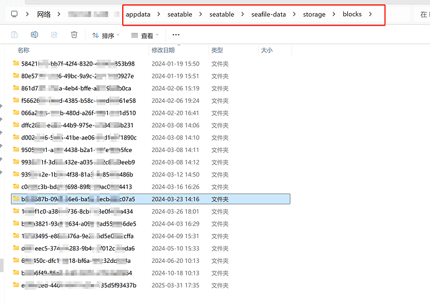Click the seafile-data breadcrumb segment

coord(269,14)
